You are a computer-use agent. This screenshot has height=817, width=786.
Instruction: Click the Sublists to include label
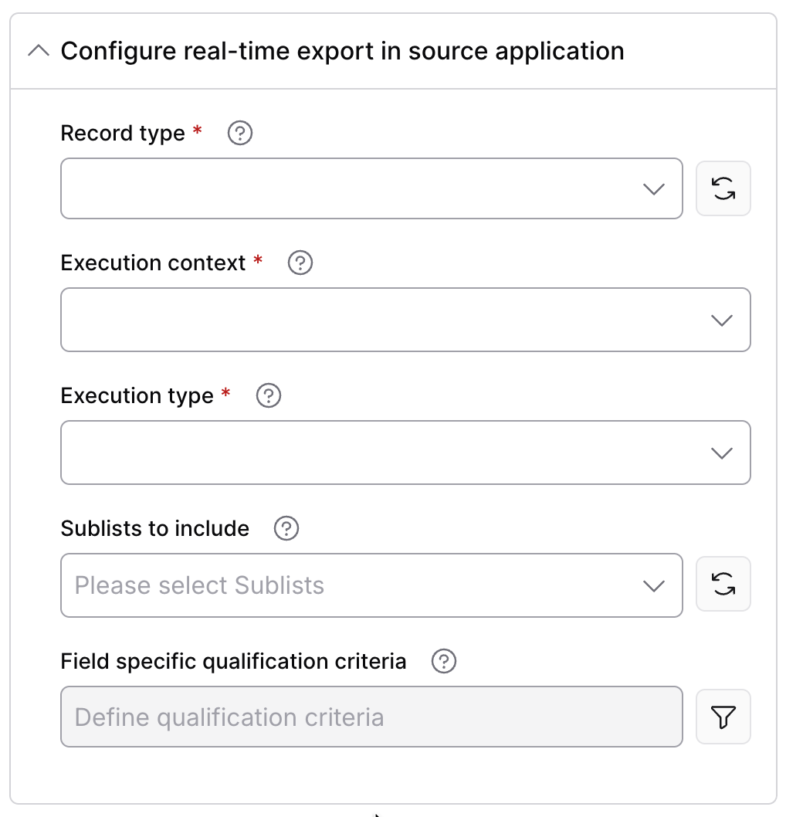click(154, 528)
